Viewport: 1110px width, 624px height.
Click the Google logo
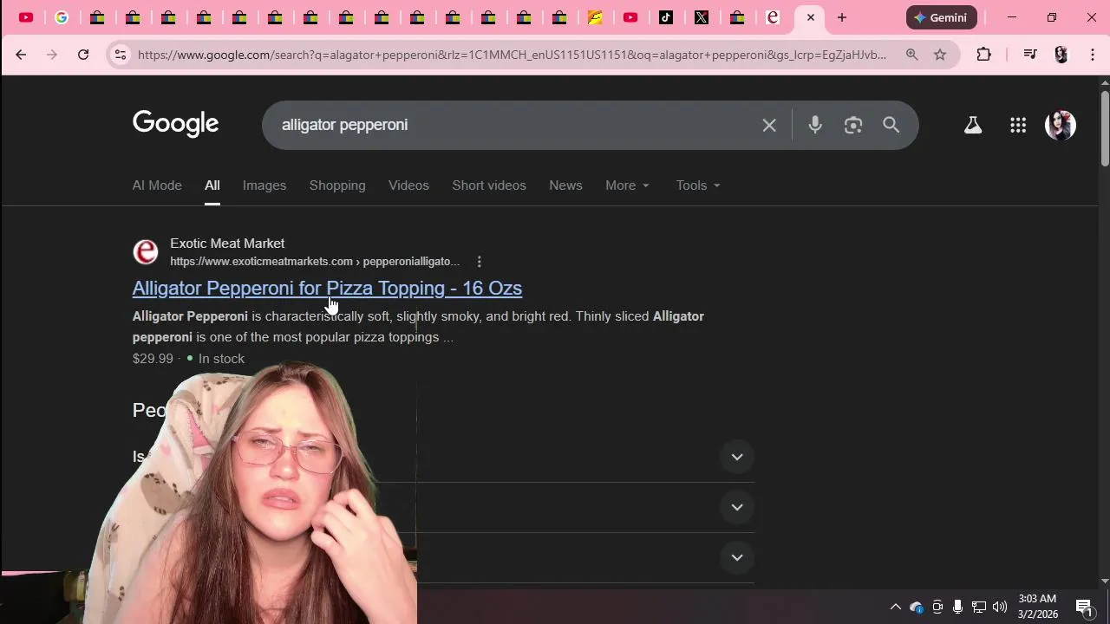pyautogui.click(x=176, y=124)
